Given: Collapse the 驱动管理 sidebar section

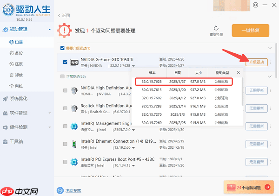Looking at the screenshot, I should (x=50, y=30).
